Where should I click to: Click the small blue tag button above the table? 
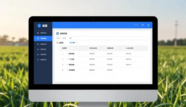click(70, 42)
